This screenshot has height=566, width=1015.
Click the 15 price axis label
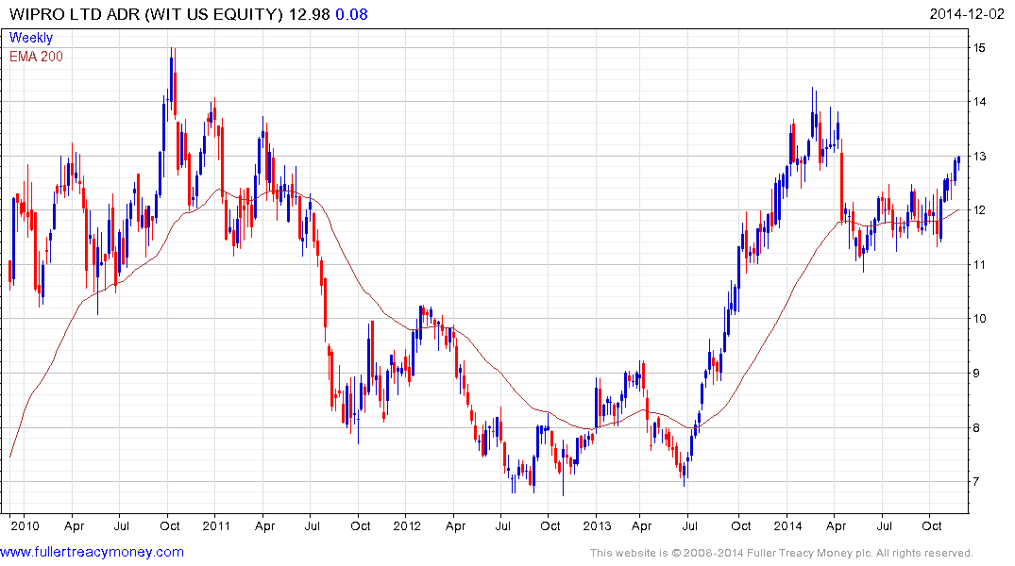[979, 48]
